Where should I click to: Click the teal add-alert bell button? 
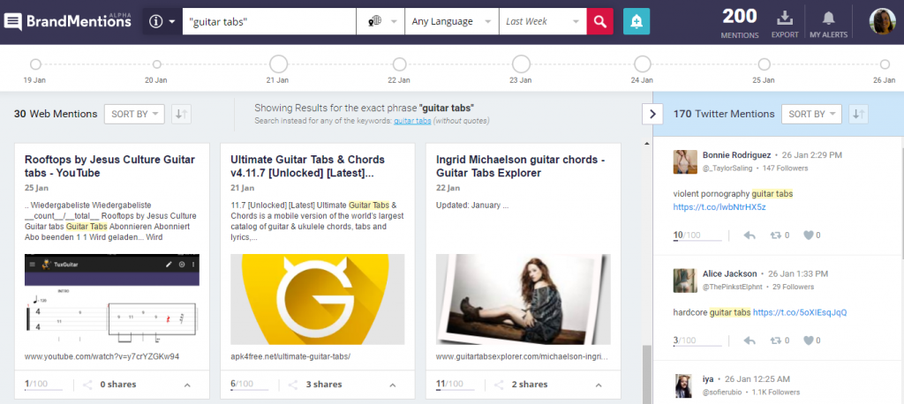[x=637, y=22]
